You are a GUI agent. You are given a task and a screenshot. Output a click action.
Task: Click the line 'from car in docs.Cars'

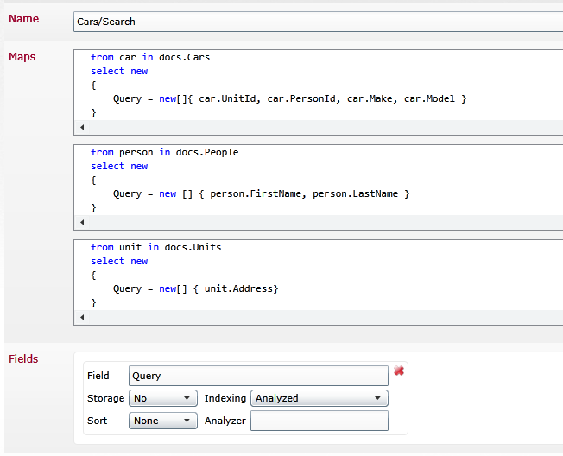150,57
